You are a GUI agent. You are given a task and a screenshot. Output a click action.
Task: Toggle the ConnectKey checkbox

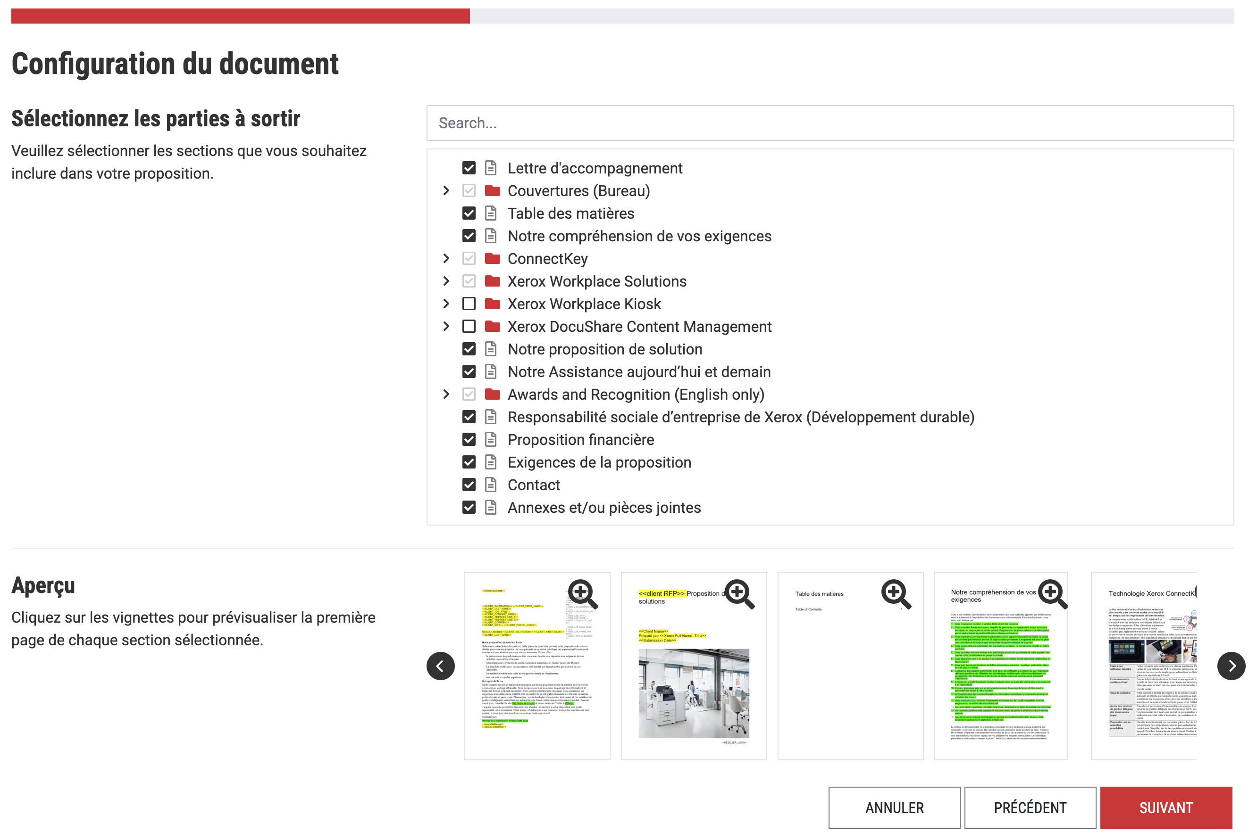tap(469, 258)
